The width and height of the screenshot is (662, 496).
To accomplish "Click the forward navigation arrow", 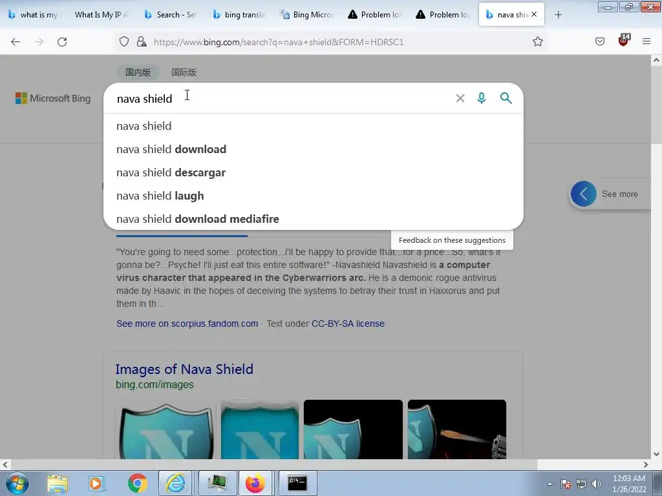I will (x=39, y=42).
